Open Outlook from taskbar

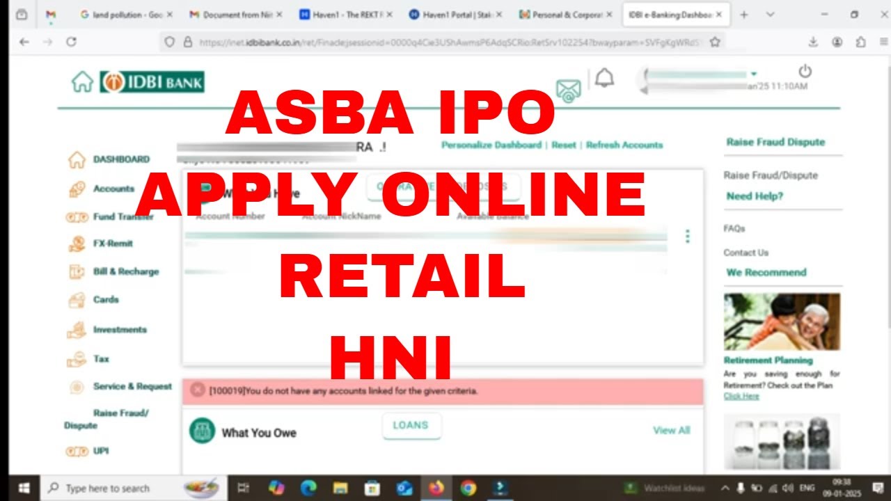404,488
